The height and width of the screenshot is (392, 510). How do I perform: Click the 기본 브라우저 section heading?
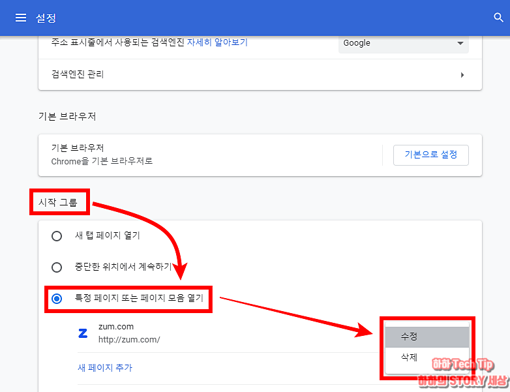pyautogui.click(x=67, y=116)
